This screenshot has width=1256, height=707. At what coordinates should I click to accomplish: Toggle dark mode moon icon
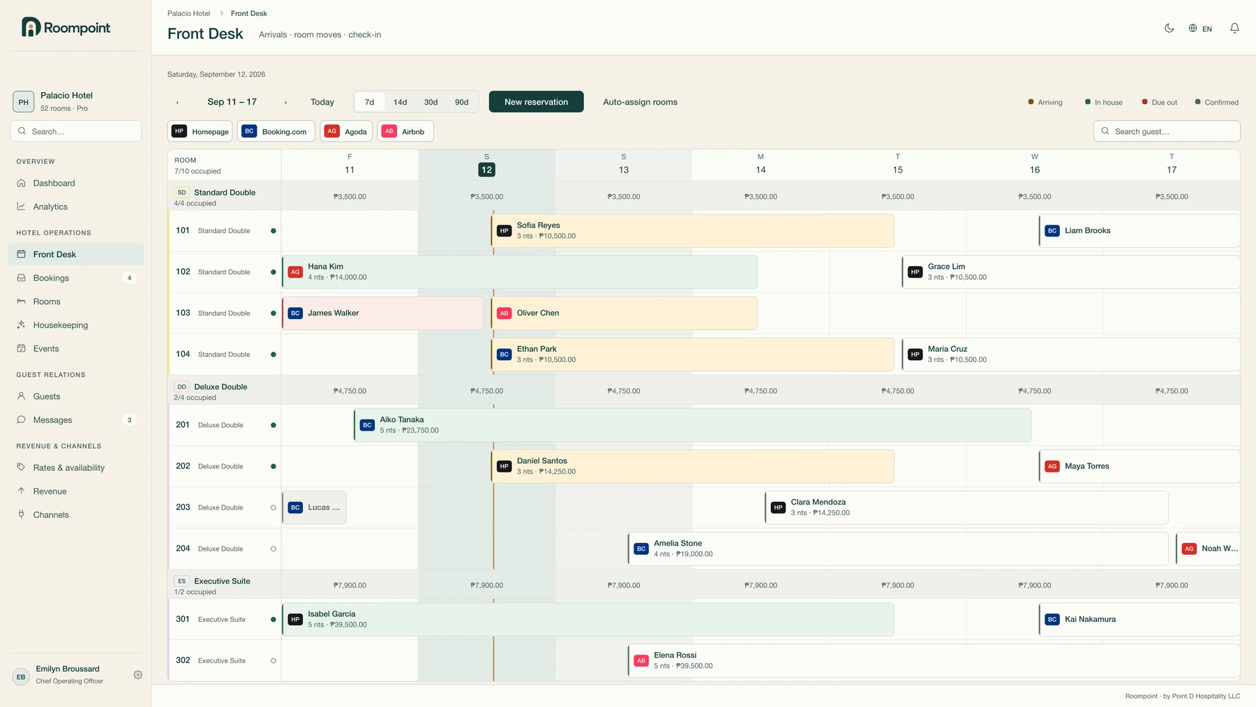(x=1169, y=28)
